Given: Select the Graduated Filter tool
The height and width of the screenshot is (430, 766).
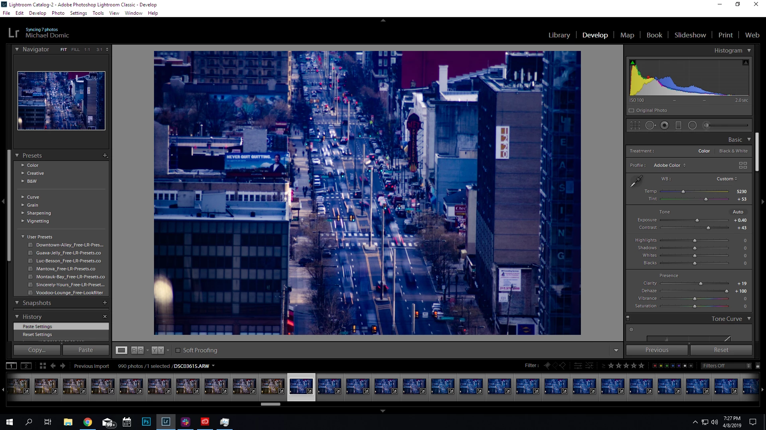Looking at the screenshot, I should 678,125.
